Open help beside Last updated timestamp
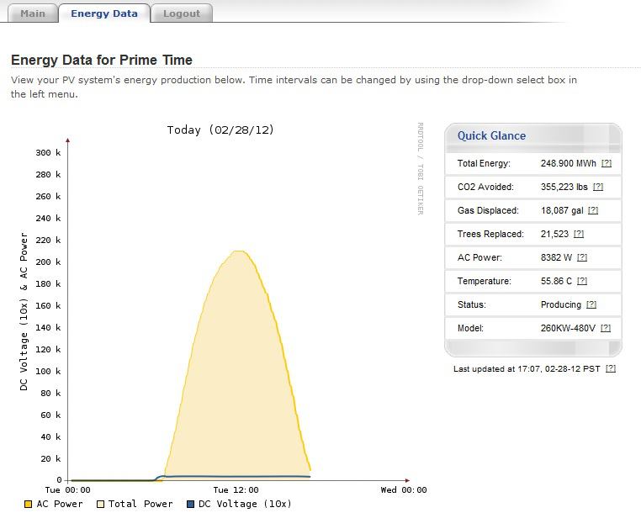 point(611,368)
